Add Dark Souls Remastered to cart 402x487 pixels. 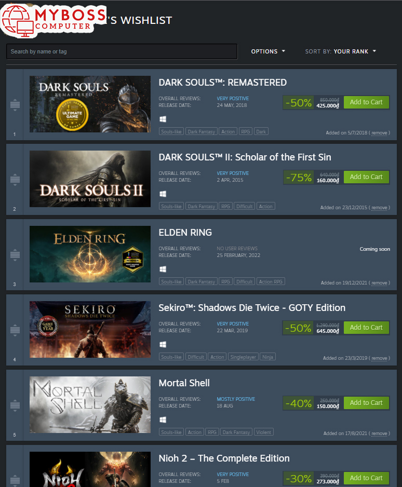[x=366, y=102]
